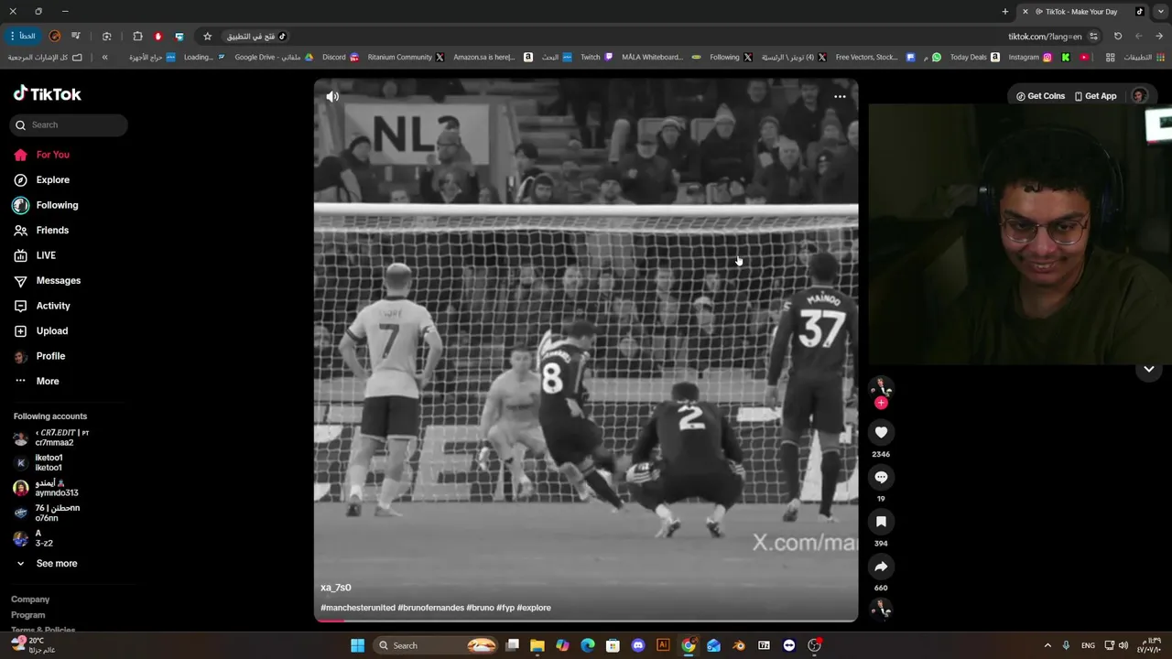1172x659 pixels.
Task: Share the video using the arrow icon
Action: click(881, 567)
